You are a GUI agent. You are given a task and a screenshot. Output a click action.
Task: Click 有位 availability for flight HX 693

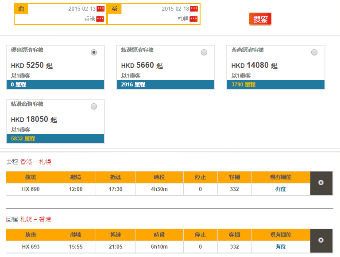tap(281, 247)
